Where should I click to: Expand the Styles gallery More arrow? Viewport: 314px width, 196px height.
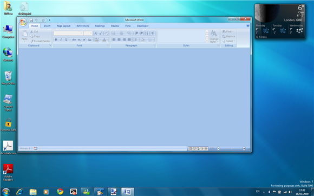(207, 41)
